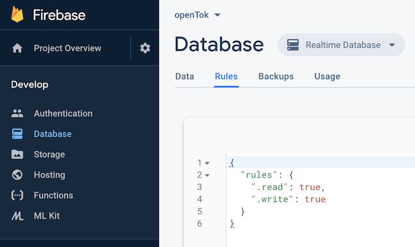Click the Authentication people icon

(17, 113)
